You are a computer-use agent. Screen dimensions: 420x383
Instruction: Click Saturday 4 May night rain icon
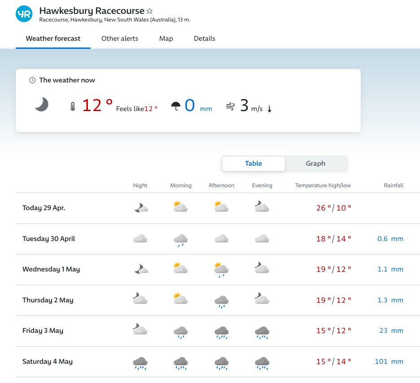pyautogui.click(x=140, y=363)
